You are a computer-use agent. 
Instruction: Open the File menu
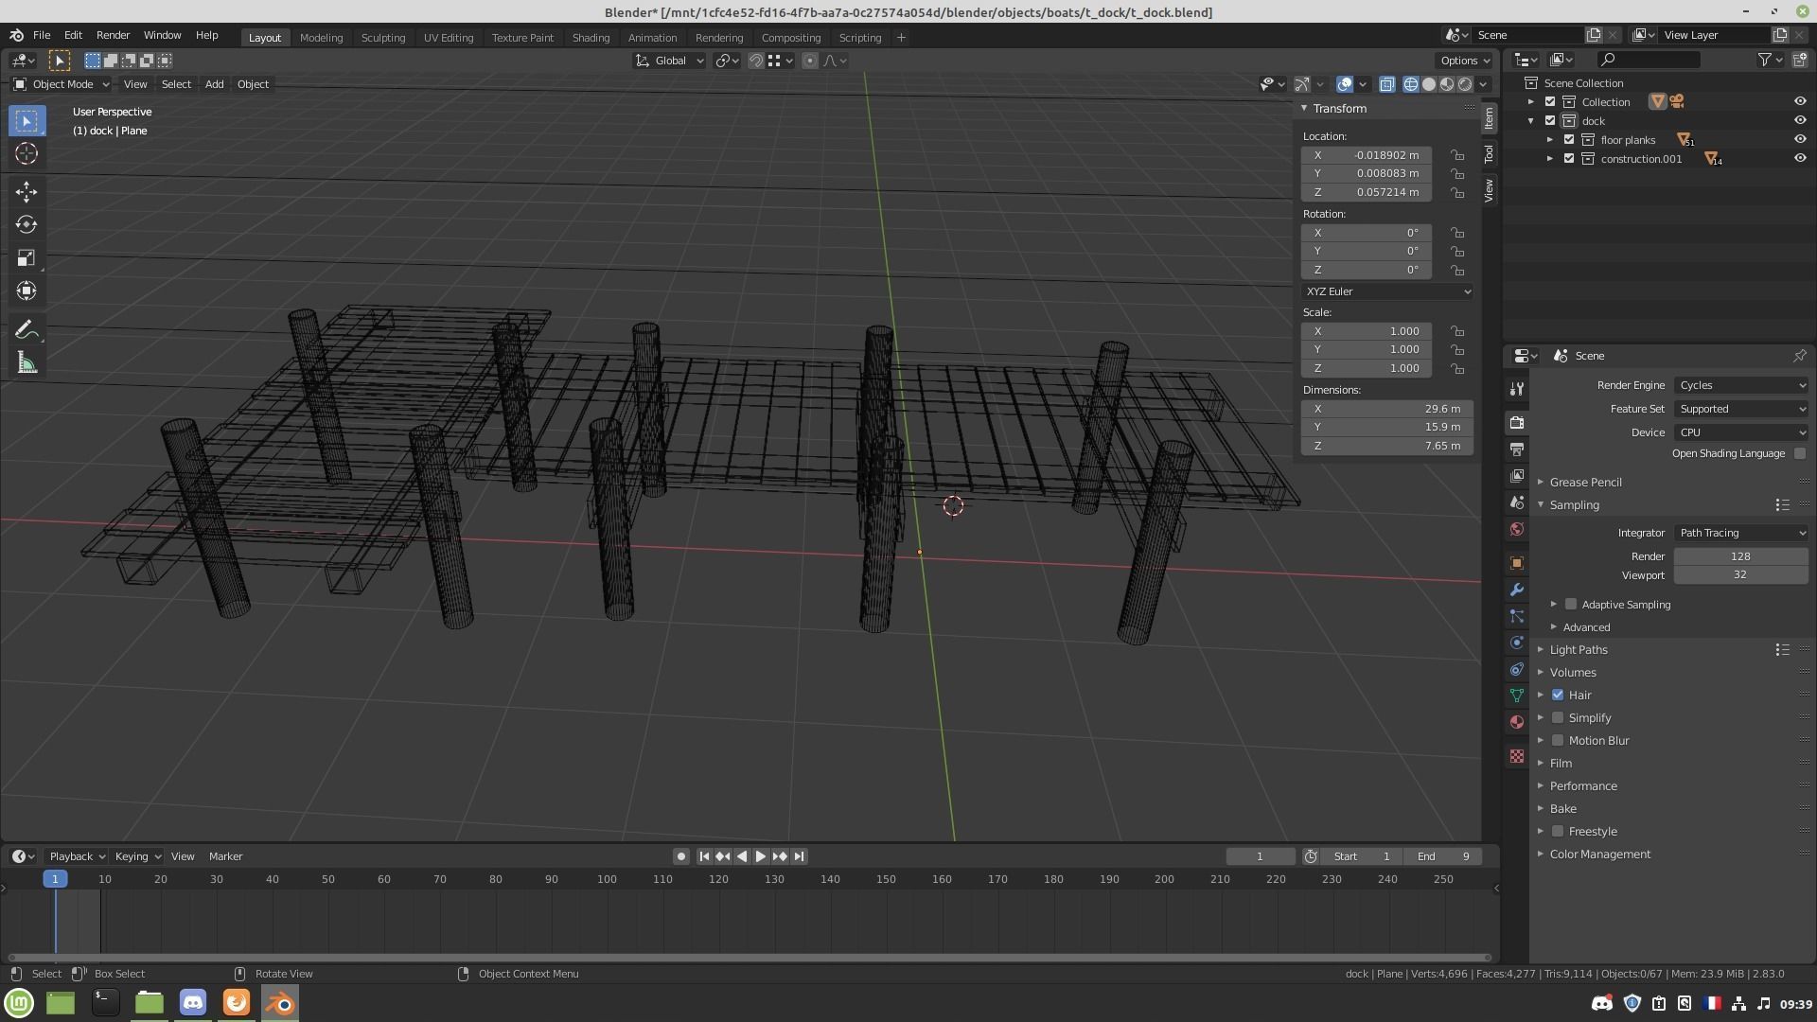42,35
